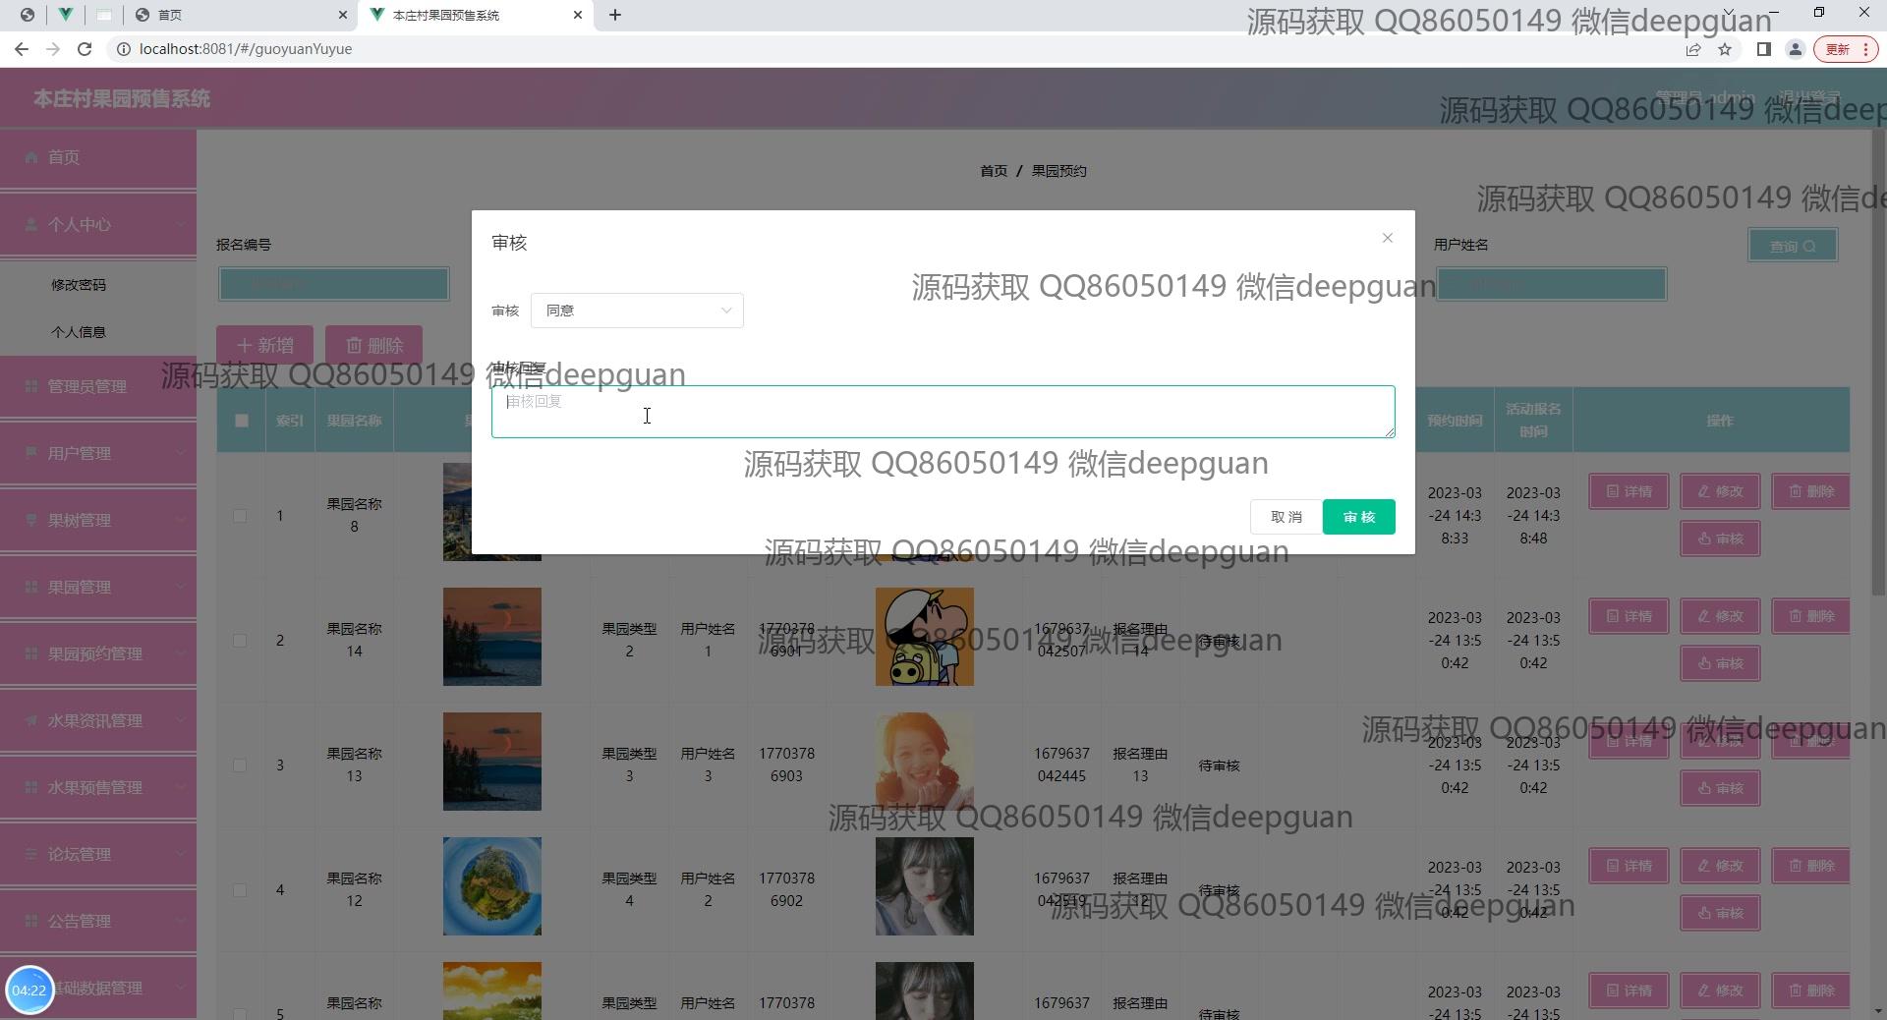Image resolution: width=1887 pixels, height=1020 pixels.
Task: Reload the current page
Action: pyautogui.click(x=85, y=49)
